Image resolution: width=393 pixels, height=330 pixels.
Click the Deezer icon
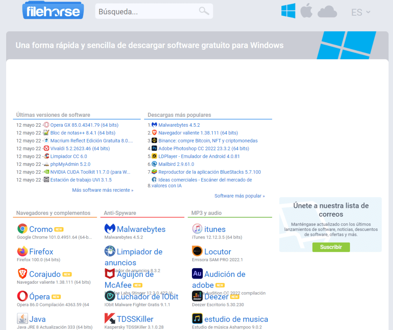(197, 296)
